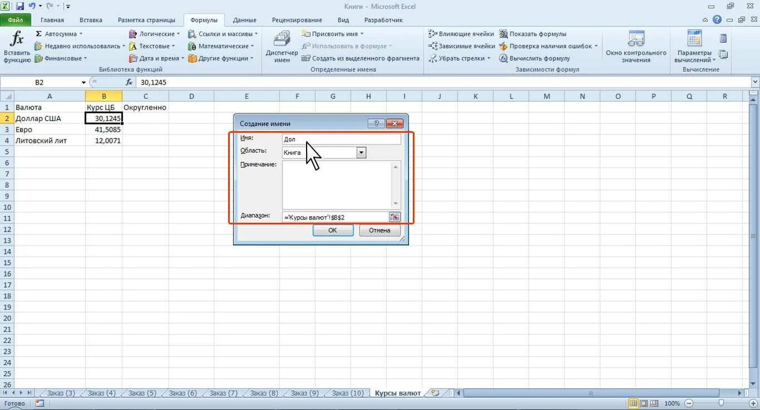Switch to Normal view in status bar
760x410 pixels.
(633, 403)
